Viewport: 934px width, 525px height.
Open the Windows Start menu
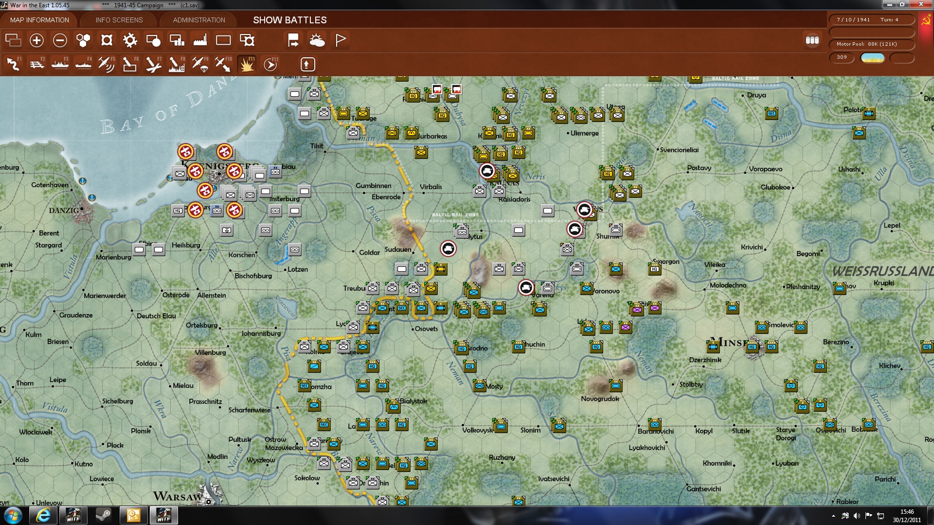pyautogui.click(x=13, y=515)
